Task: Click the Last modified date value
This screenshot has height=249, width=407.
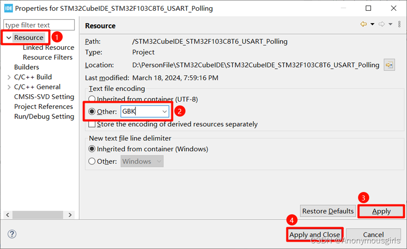Action: coord(175,78)
